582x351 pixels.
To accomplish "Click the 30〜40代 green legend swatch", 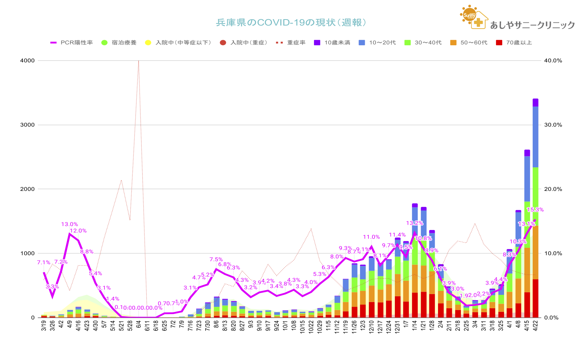I will (x=407, y=43).
